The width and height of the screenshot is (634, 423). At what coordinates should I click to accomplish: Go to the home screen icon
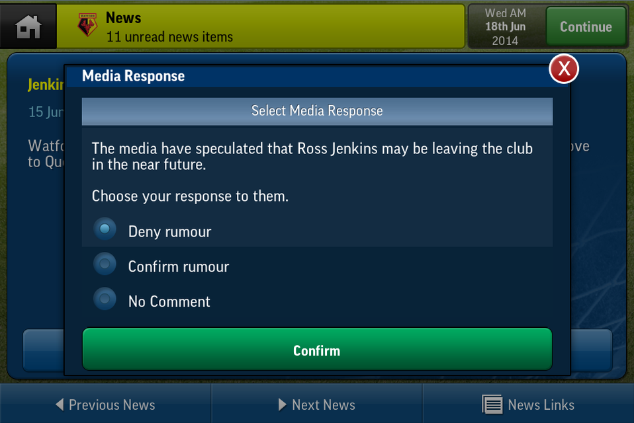point(28,26)
